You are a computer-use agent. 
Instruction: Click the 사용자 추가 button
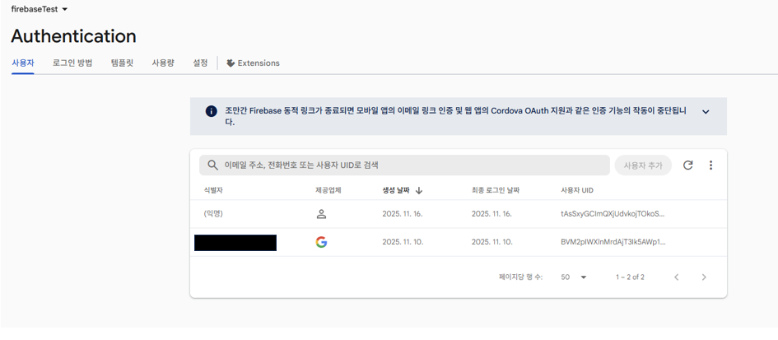pyautogui.click(x=643, y=165)
